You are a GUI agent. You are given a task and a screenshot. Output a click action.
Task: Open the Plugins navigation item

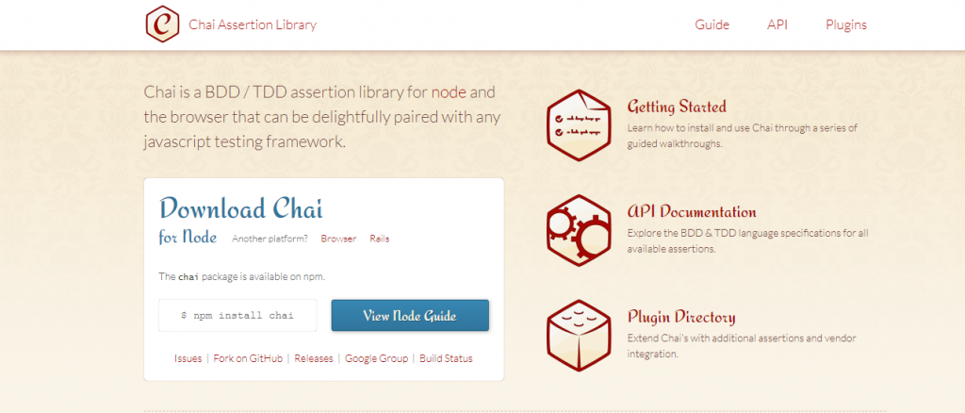(846, 25)
